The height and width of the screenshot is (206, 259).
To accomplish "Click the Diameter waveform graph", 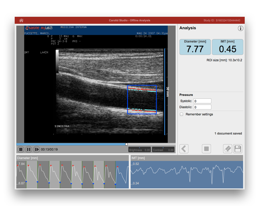I will pyautogui.click(x=73, y=174).
